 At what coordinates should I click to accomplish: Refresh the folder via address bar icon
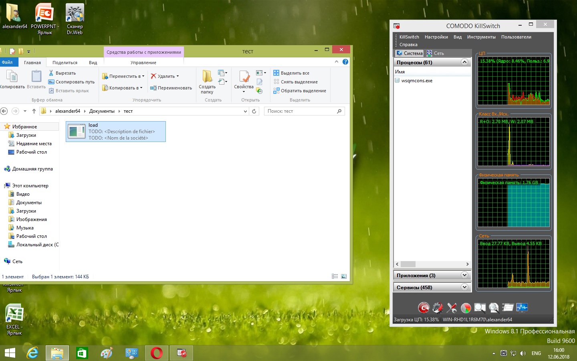pos(254,111)
